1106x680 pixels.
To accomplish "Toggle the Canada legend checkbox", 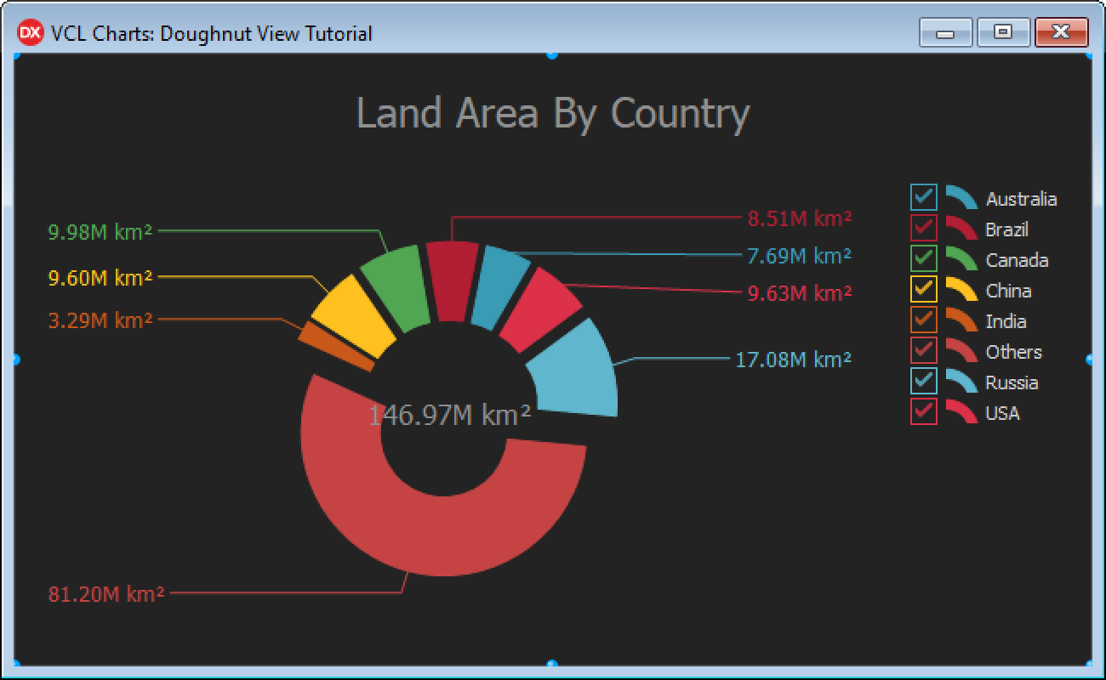I will pos(923,258).
